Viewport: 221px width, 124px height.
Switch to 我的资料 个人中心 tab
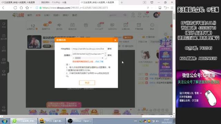[54, 2]
